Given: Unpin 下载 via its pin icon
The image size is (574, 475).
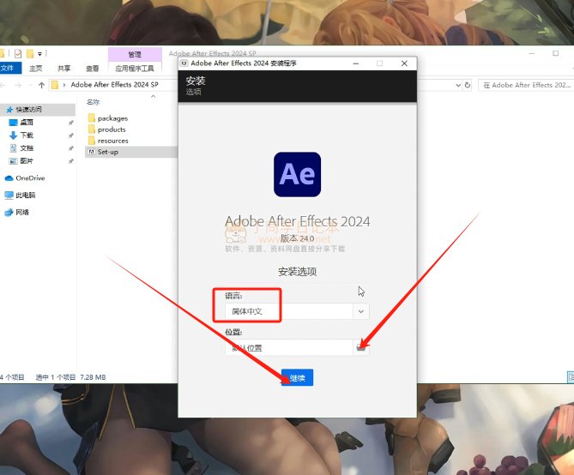Looking at the screenshot, I should pos(71,135).
